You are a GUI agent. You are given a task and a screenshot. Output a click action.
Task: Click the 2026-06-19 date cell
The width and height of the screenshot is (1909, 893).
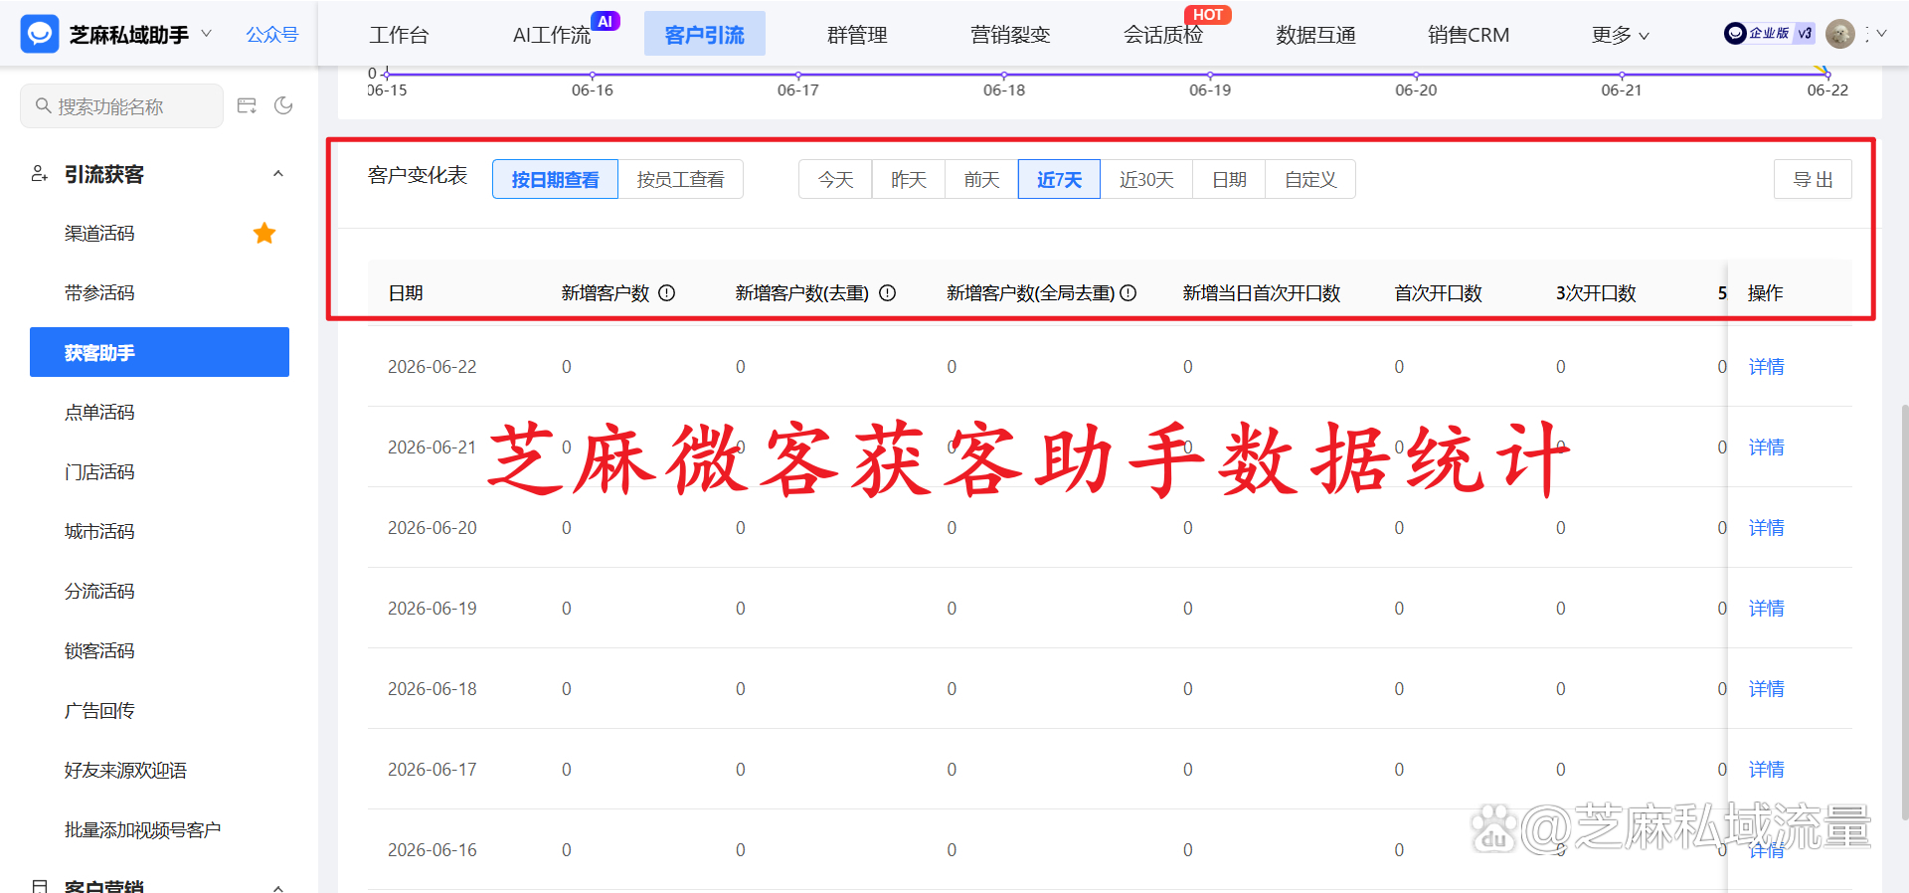433,609
